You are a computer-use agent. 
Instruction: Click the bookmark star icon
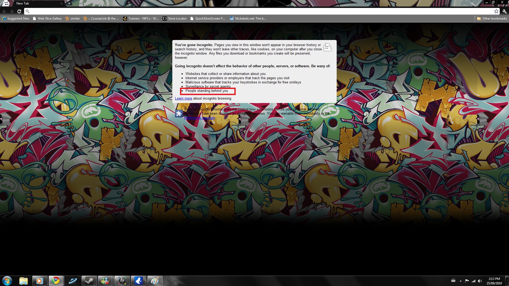click(496, 11)
